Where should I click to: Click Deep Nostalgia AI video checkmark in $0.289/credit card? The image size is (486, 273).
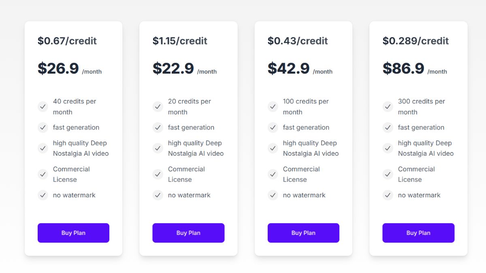tap(388, 148)
